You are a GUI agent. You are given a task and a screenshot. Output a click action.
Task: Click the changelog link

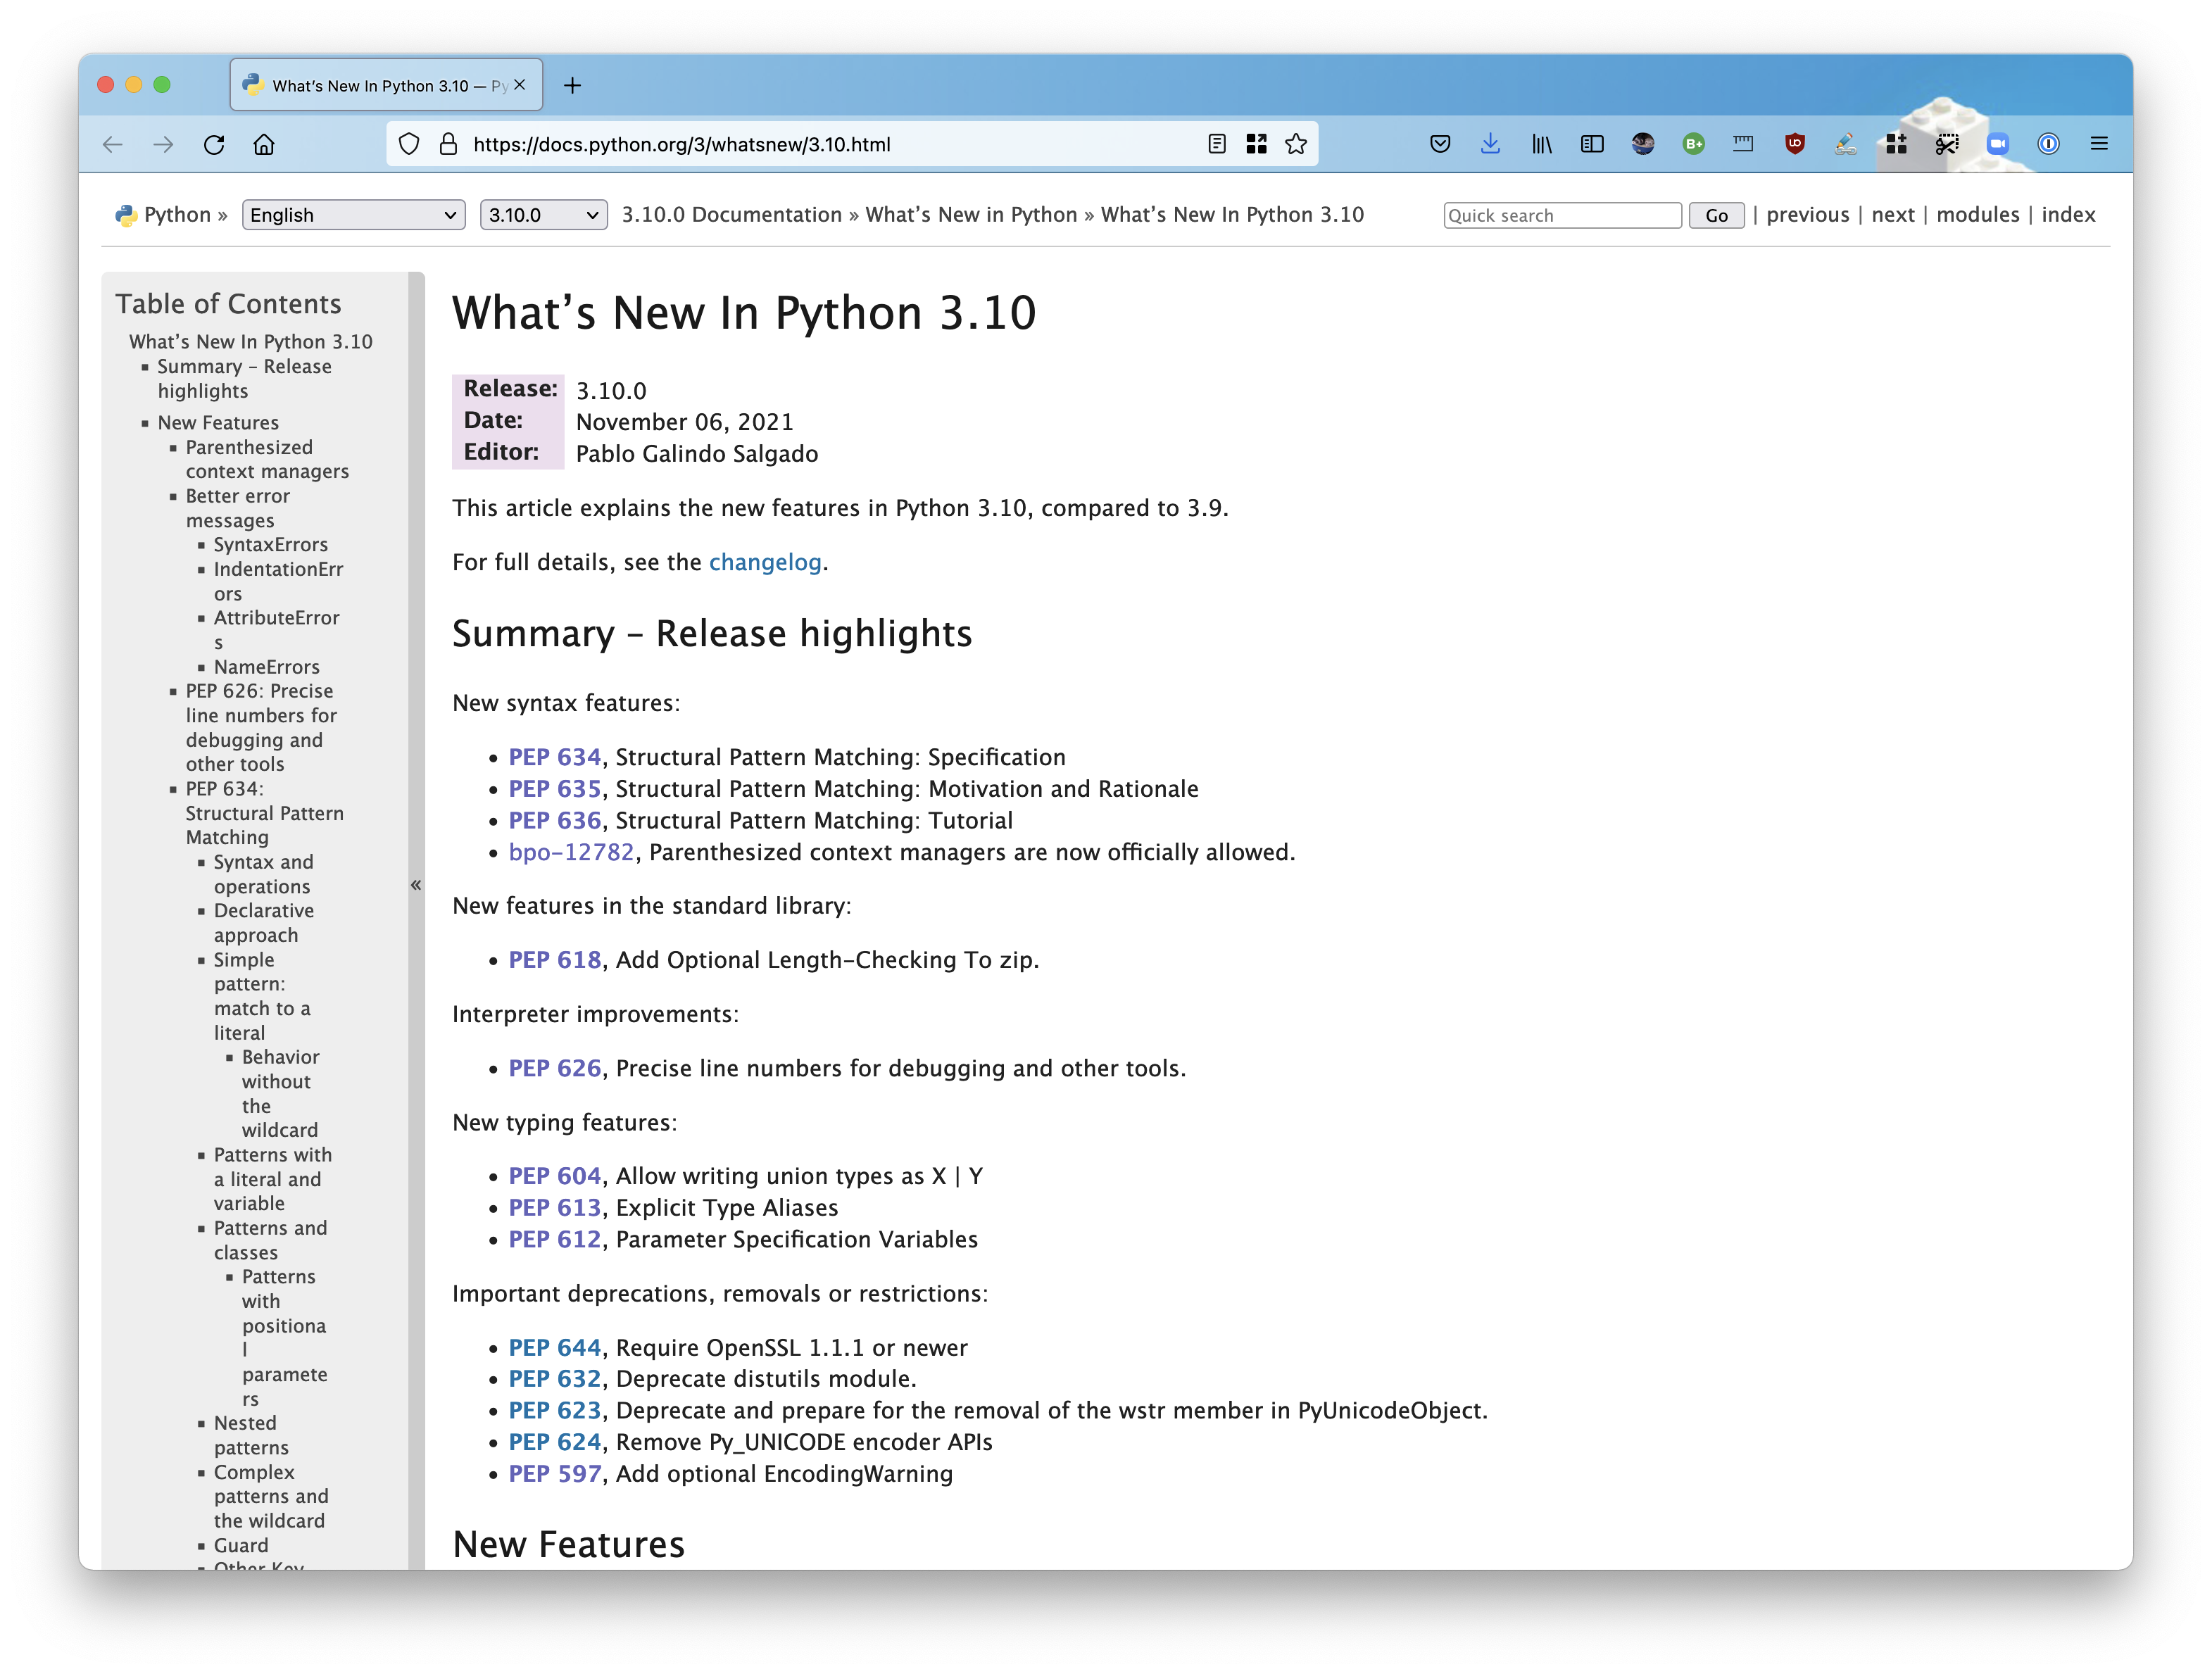pos(765,562)
